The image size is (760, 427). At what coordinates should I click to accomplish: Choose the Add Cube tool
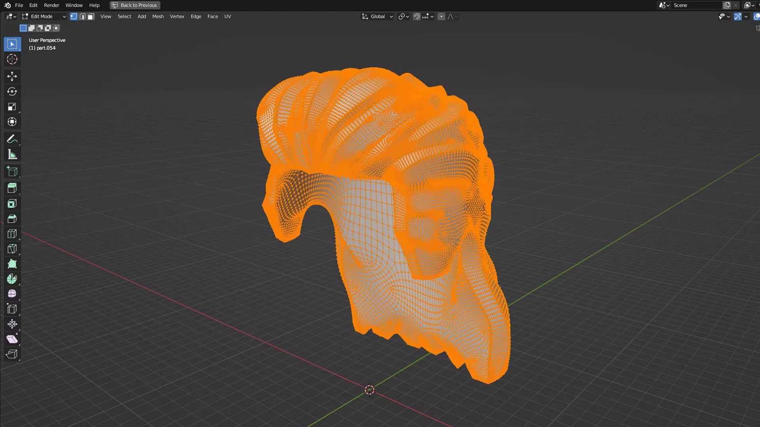pyautogui.click(x=12, y=172)
